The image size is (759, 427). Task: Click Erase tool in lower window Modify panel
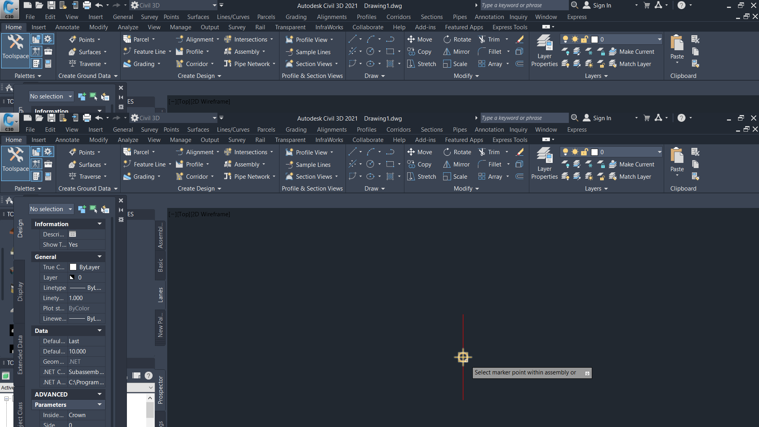tap(520, 152)
